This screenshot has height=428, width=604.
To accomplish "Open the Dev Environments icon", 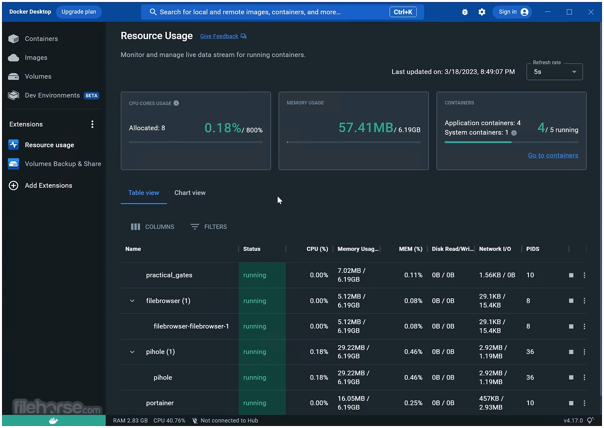I will click(x=13, y=95).
